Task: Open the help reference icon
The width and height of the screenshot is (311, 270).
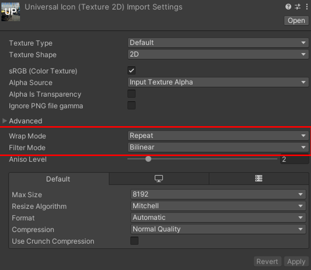Action: [288, 7]
